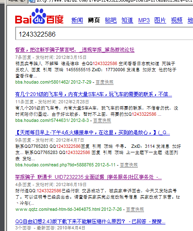The width and height of the screenshot is (193, 231).
Task: Open result 'QQ自由幻想2.43版下载下来不能解压缩'
Action: (x=90, y=221)
